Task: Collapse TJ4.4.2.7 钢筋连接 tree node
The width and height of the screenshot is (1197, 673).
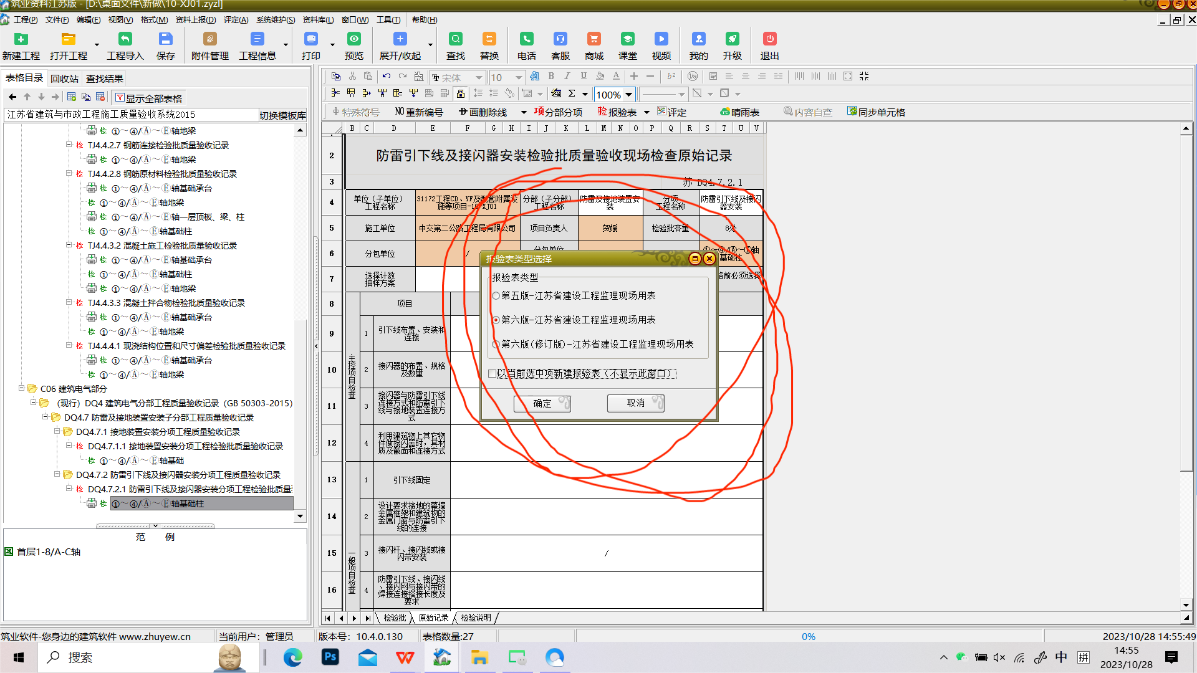Action: click(69, 144)
